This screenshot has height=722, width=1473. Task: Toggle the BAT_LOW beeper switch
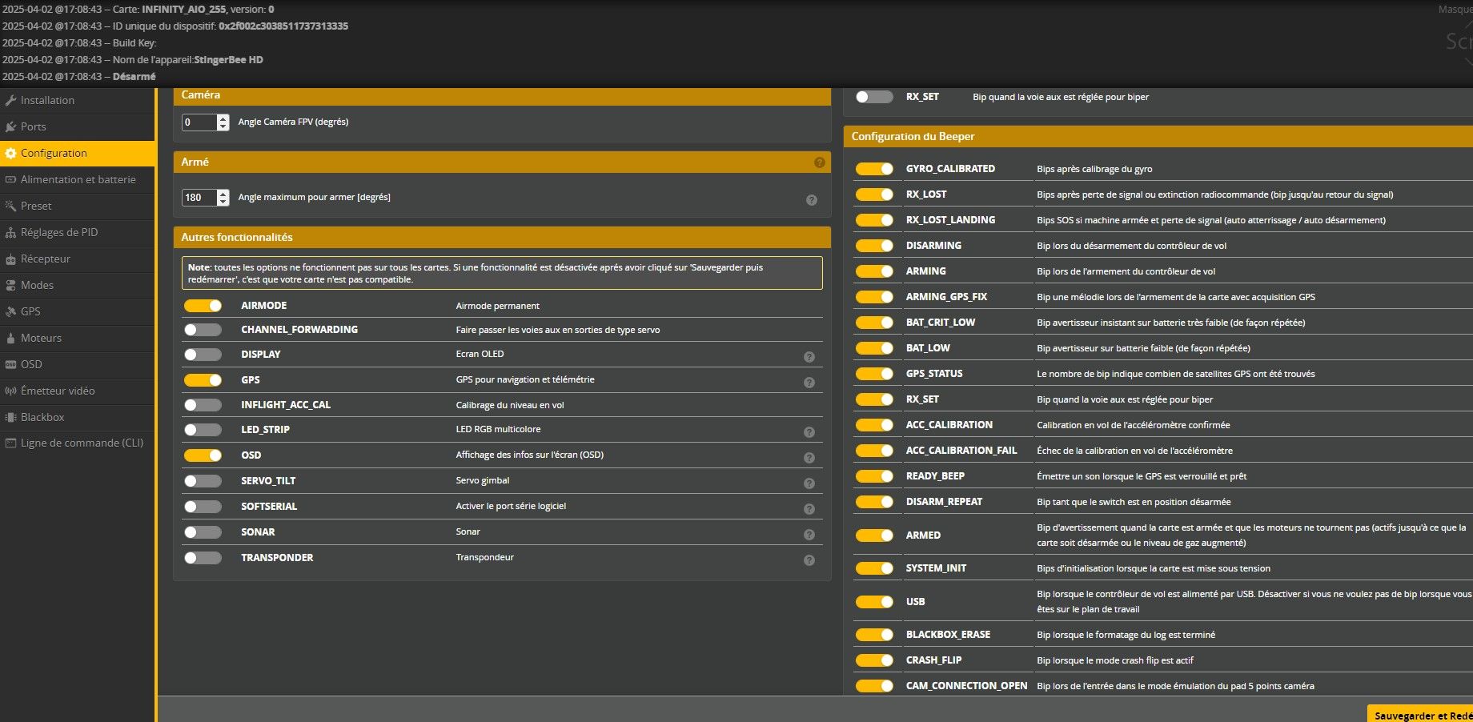click(x=873, y=348)
